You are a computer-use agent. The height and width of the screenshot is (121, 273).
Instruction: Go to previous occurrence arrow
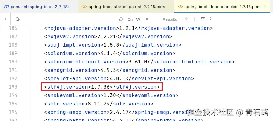(186, 19)
